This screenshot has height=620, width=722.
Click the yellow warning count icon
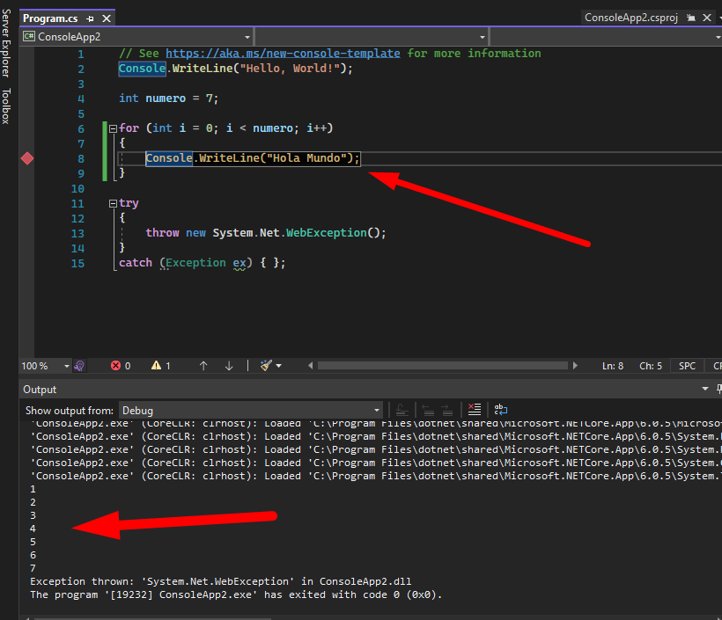click(x=156, y=366)
